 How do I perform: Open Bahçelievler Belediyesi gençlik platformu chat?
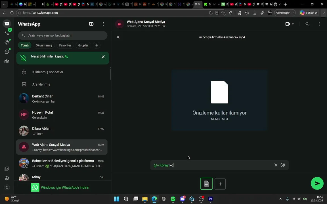coord(62,163)
